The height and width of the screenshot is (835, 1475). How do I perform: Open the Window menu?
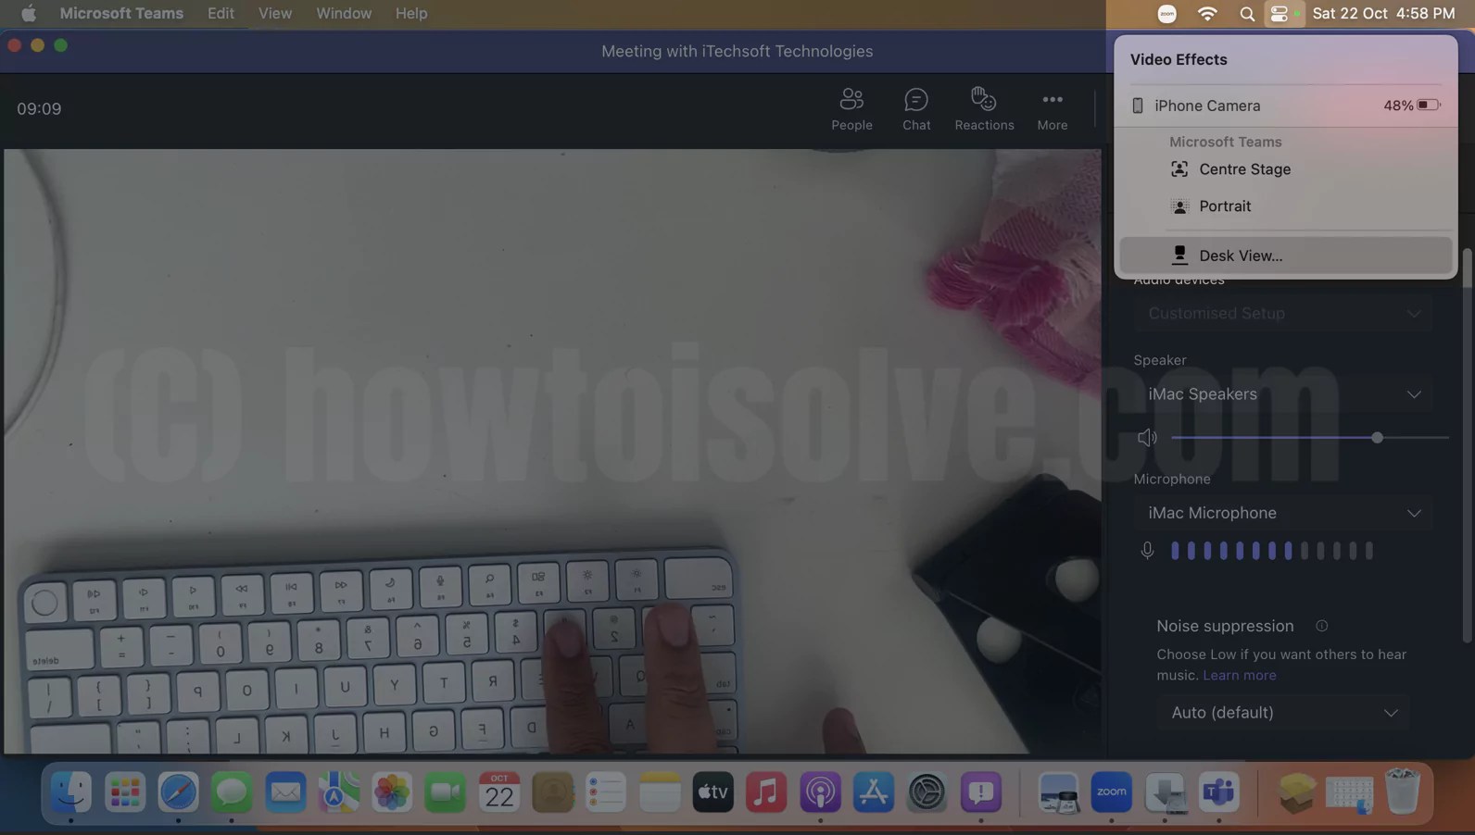344,13
